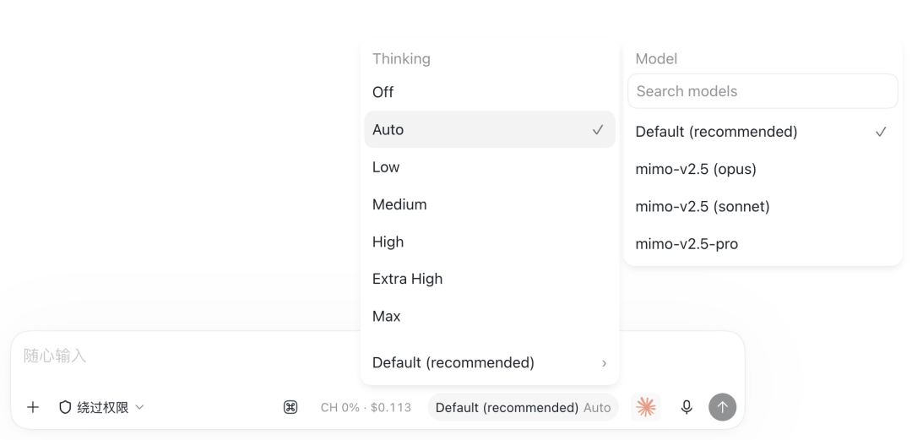Image resolution: width=912 pixels, height=440 pixels.
Task: Focus the Search models field
Action: click(763, 91)
